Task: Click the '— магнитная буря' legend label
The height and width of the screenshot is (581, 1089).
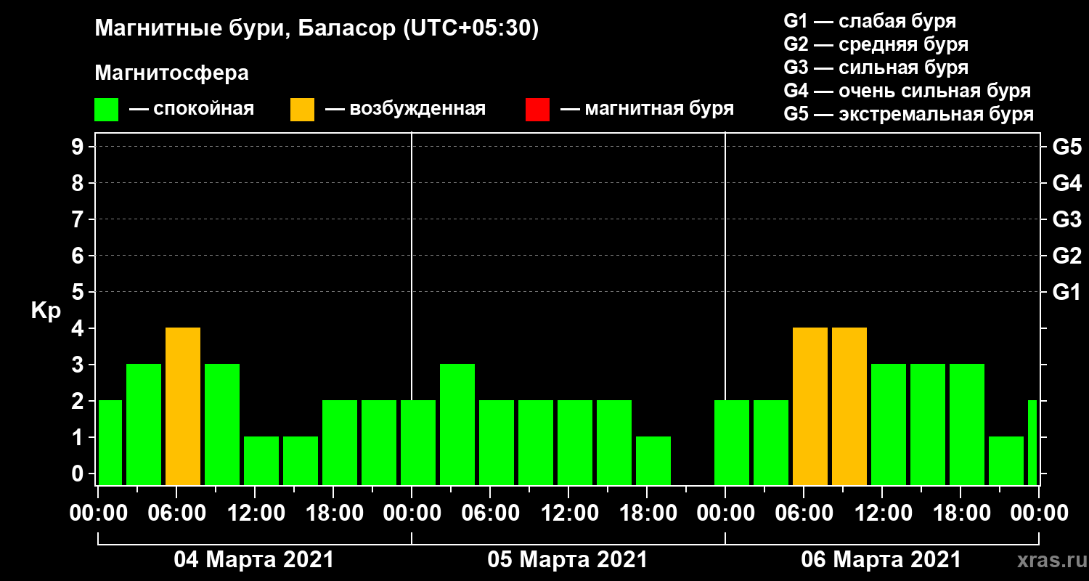Action: (648, 109)
